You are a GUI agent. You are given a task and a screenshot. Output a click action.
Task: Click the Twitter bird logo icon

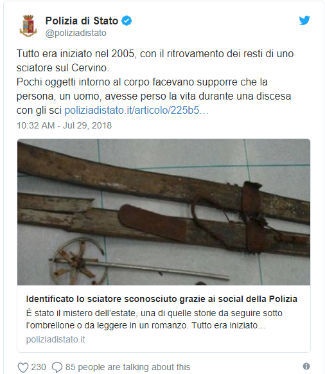click(304, 21)
